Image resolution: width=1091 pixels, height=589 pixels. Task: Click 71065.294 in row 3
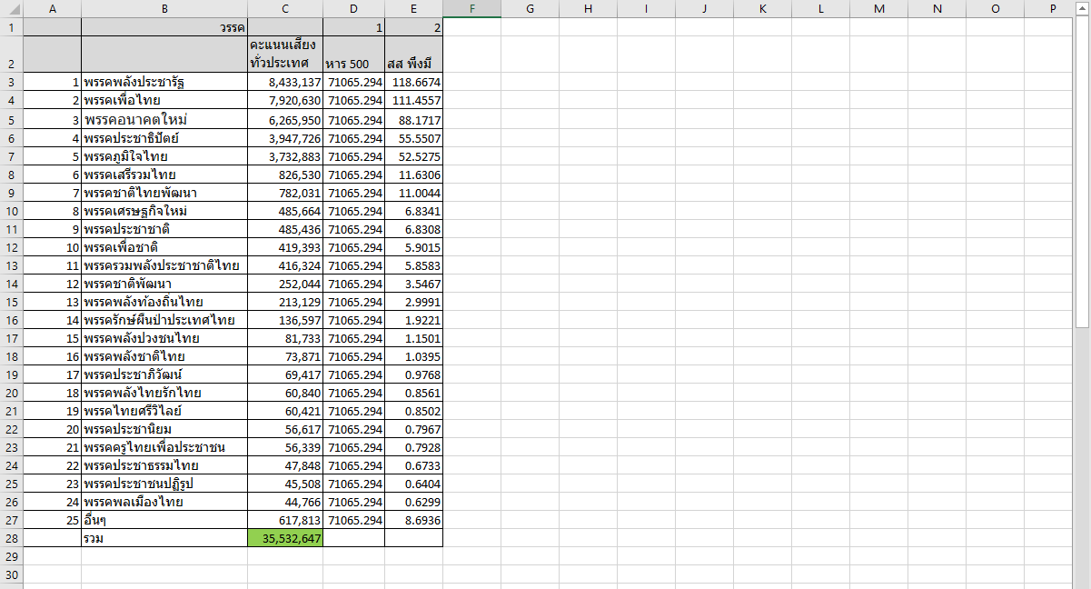pos(353,83)
